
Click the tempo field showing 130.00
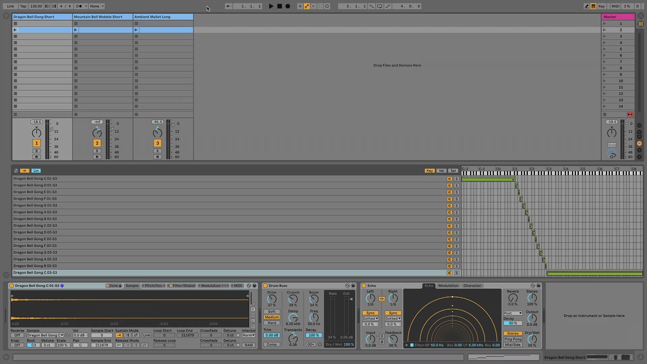(36, 6)
